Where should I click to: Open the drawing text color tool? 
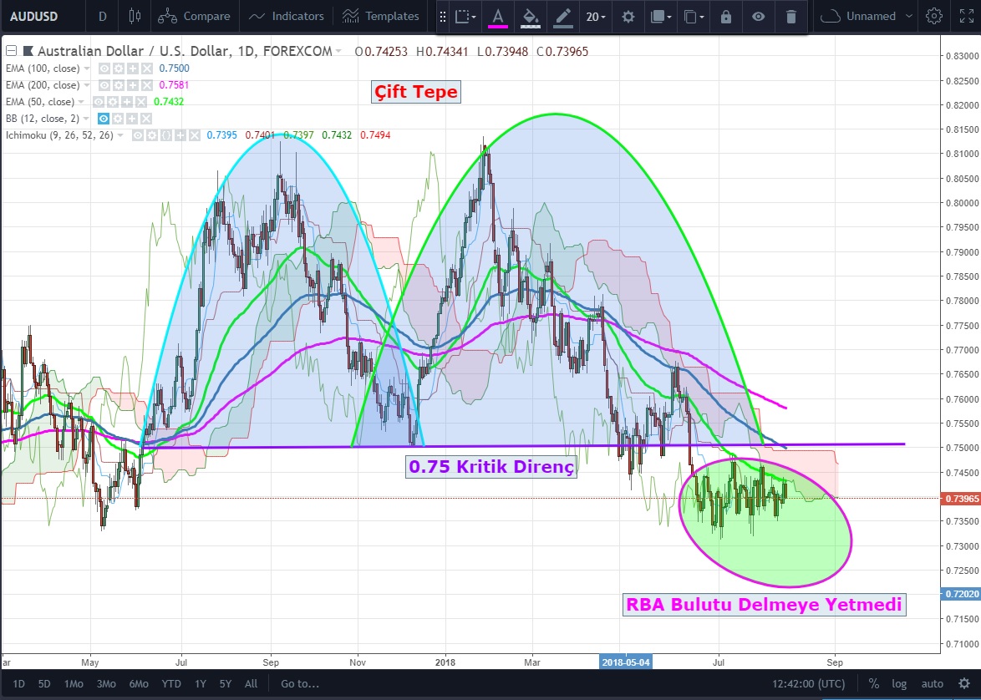[x=498, y=17]
